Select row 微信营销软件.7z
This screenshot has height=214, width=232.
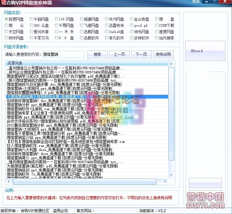(87, 174)
